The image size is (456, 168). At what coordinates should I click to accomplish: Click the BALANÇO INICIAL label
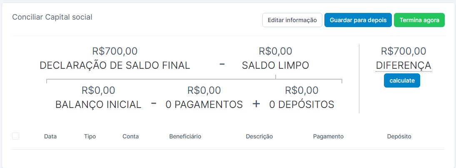(x=98, y=105)
